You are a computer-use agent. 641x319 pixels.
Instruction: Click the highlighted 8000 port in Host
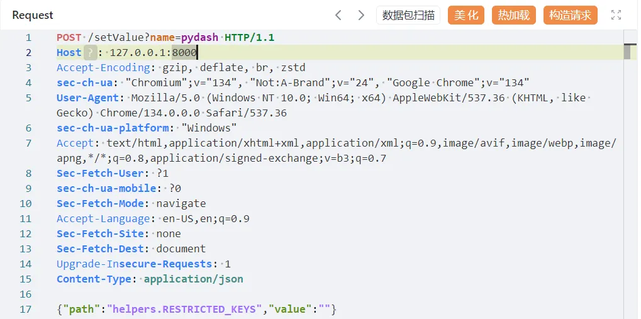(x=184, y=53)
